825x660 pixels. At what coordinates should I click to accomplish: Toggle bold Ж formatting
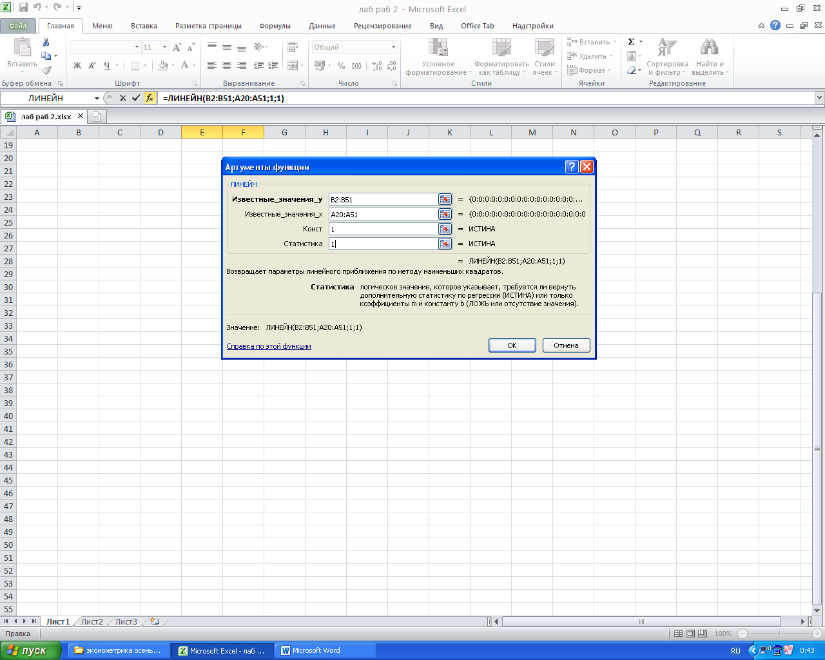click(77, 65)
